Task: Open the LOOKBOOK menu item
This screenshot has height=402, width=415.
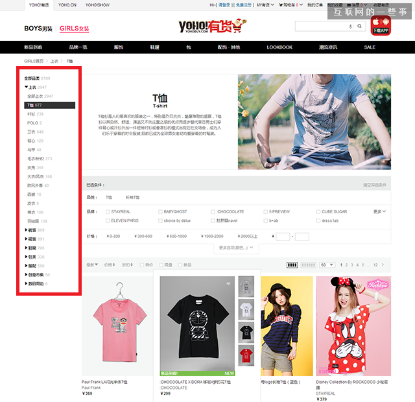Action: click(279, 47)
